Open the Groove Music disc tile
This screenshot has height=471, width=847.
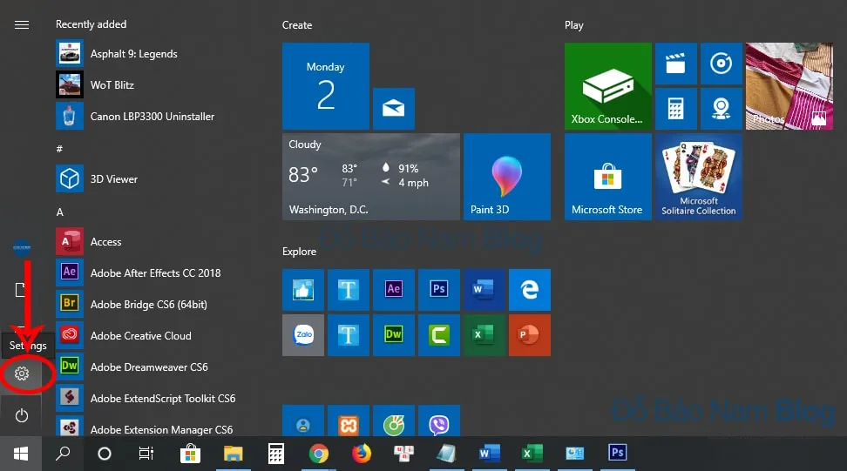(x=722, y=64)
